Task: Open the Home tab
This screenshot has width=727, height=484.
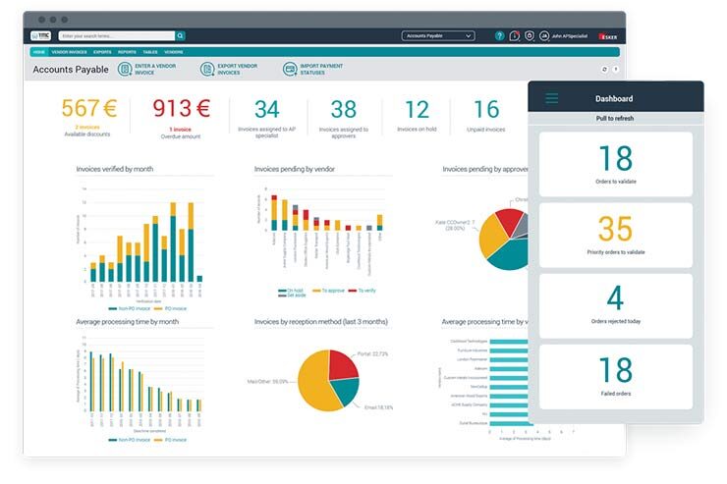Action: click(x=38, y=51)
